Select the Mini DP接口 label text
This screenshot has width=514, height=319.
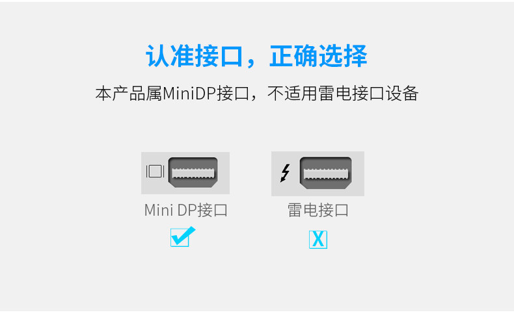click(x=186, y=210)
